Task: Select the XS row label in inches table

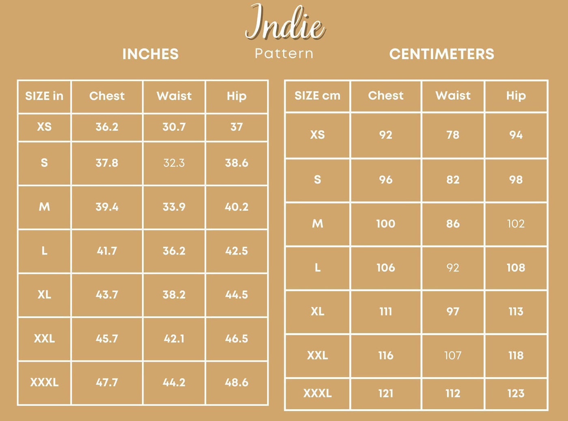Action: (44, 127)
